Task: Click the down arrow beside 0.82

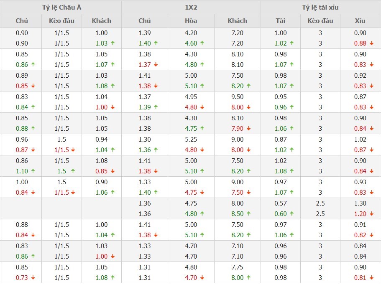Action: [371, 235]
